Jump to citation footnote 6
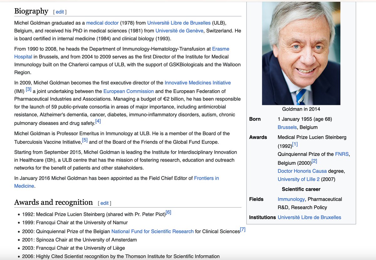 pyautogui.click(x=168, y=213)
